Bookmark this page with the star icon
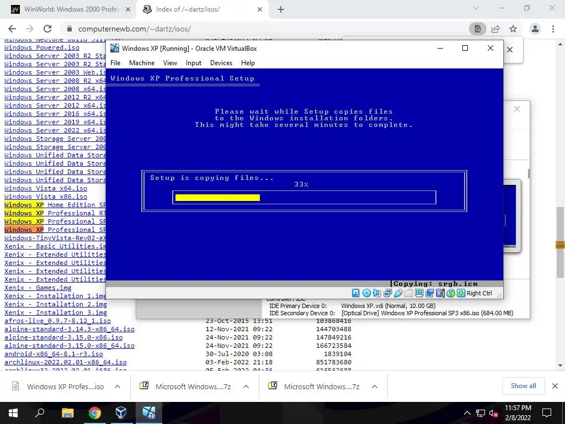Viewport: 565px width, 424px height. (x=513, y=29)
